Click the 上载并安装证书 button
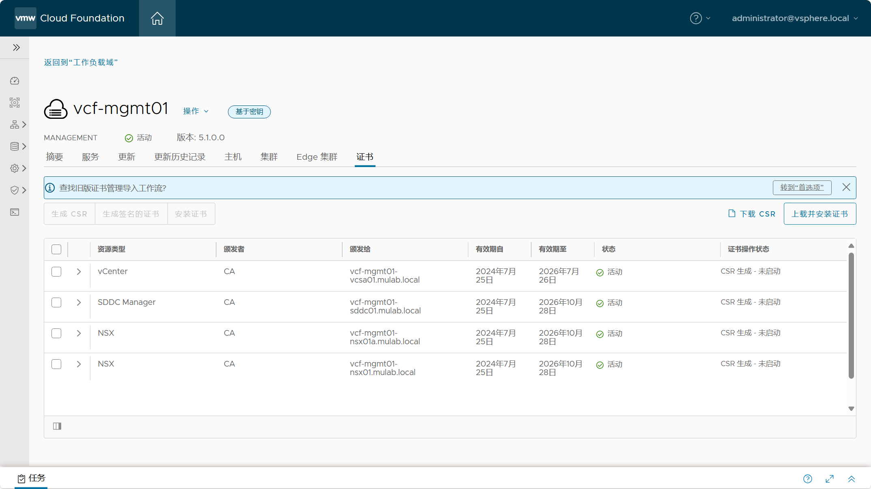This screenshot has height=489, width=871. click(820, 214)
